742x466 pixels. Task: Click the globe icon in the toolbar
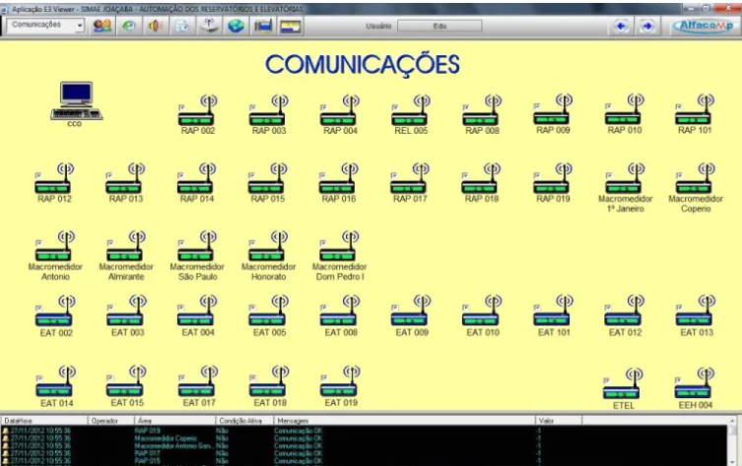pyautogui.click(x=236, y=24)
